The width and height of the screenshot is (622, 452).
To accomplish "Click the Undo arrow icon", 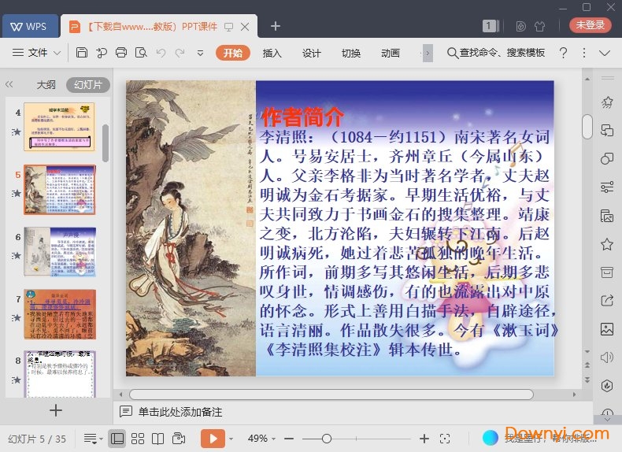I will (x=161, y=53).
